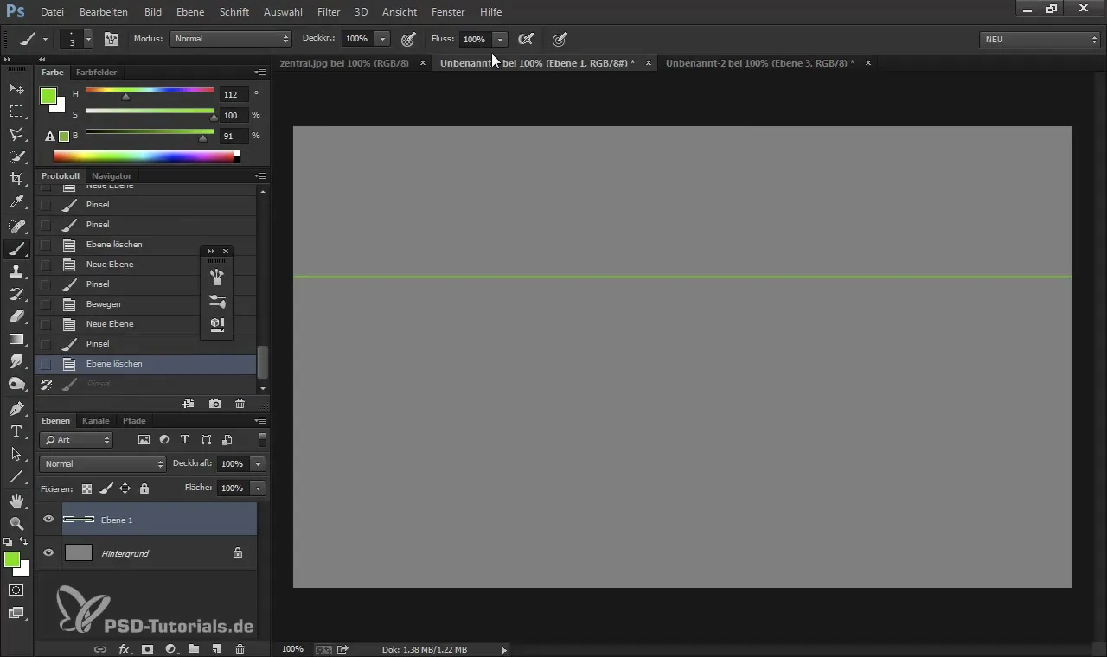Click the Bewegen history state
The width and height of the screenshot is (1107, 657).
pos(145,304)
